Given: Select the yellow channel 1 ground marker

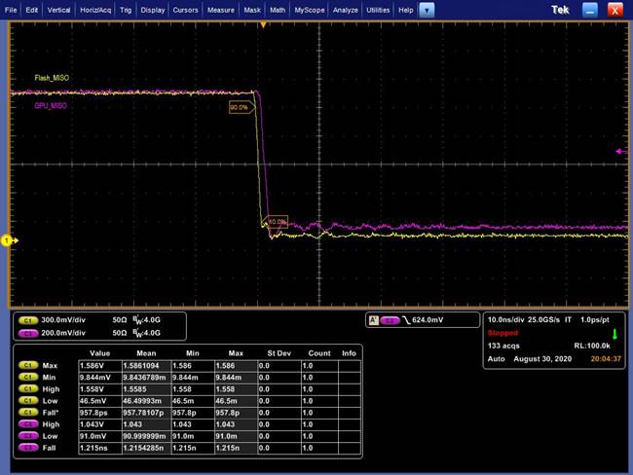Looking at the screenshot, I should 6,239.
